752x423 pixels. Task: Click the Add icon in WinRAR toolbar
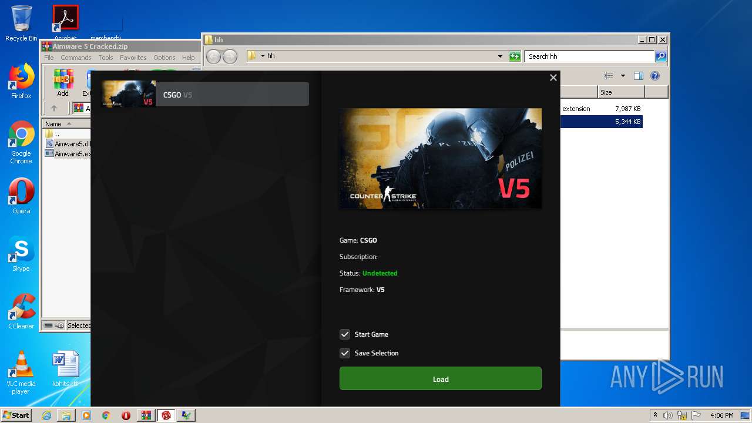[63, 83]
